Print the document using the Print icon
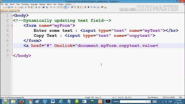This screenshot has height=104, width=185. [x=22, y=7]
